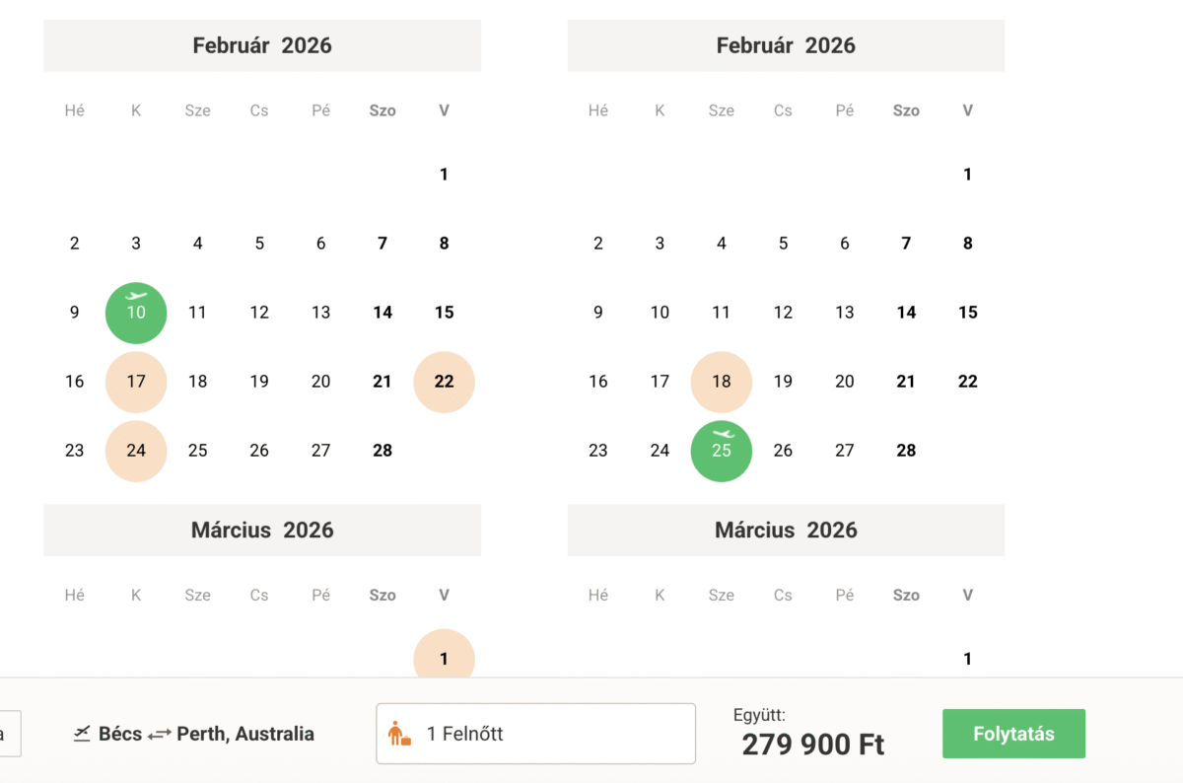Click the left Február 2026 month header
Viewport: 1183px width, 783px height.
[x=262, y=45]
